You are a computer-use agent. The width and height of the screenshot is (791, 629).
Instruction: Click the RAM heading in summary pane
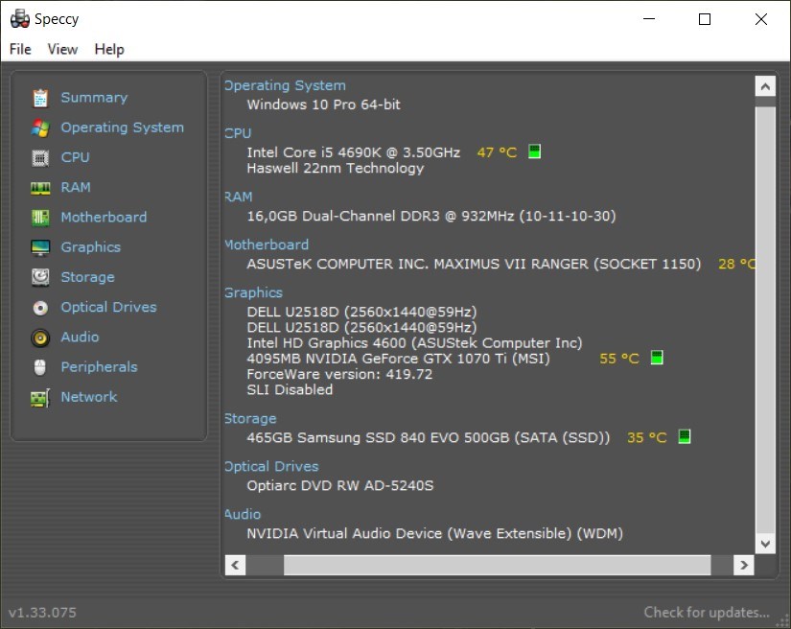point(239,197)
